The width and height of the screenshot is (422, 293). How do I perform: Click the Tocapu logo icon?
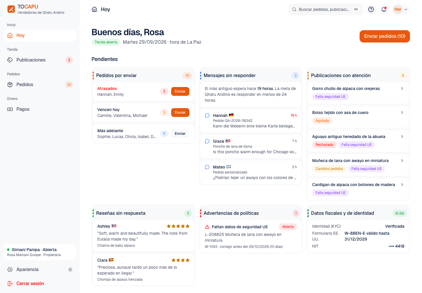pyautogui.click(x=11, y=9)
